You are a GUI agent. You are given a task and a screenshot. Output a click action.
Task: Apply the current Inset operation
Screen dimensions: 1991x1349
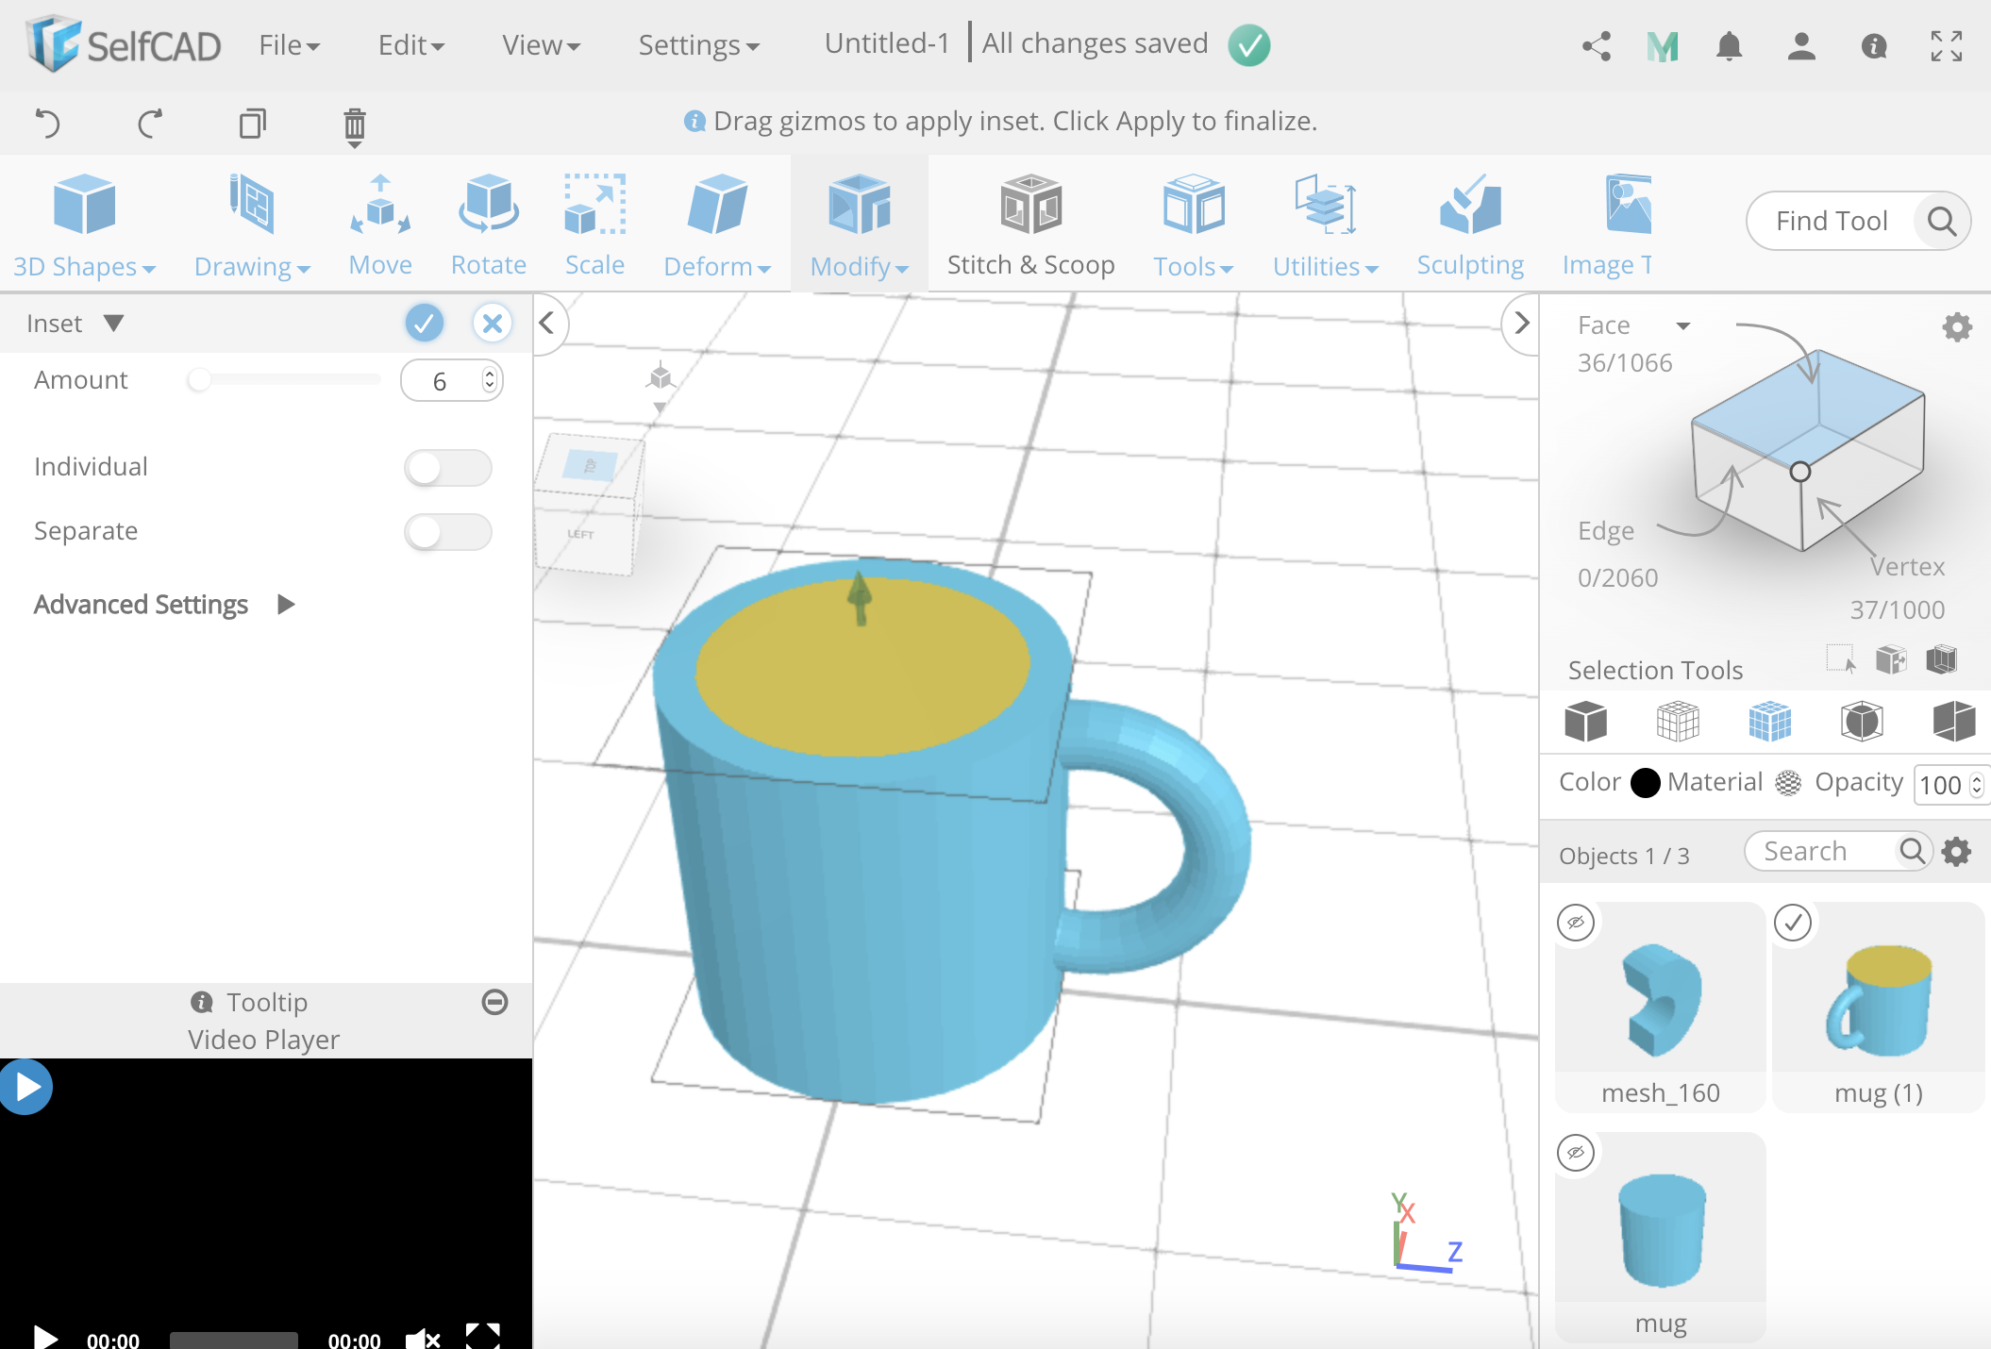point(427,321)
